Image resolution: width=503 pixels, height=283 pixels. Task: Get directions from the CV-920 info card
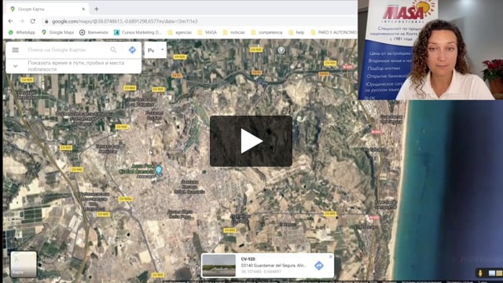318,266
